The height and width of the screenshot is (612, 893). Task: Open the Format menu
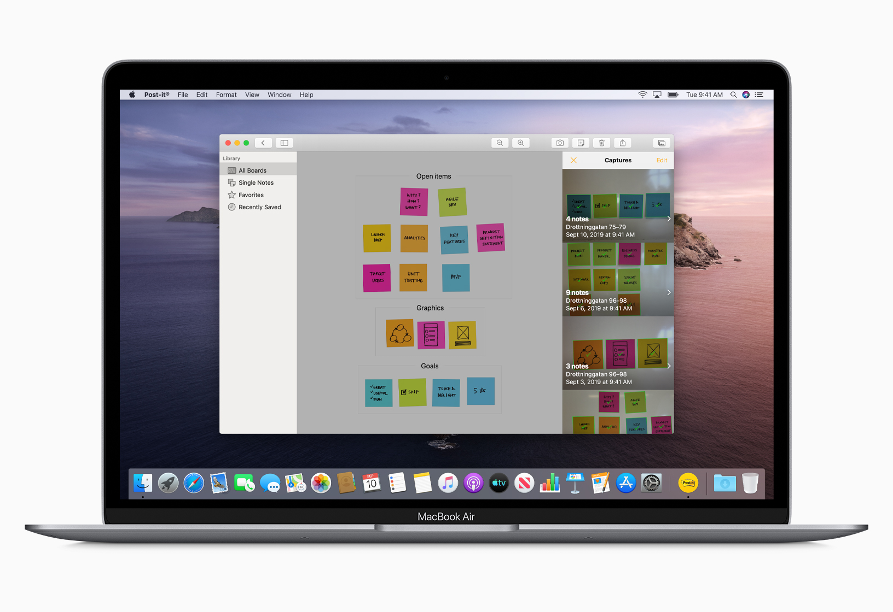226,95
